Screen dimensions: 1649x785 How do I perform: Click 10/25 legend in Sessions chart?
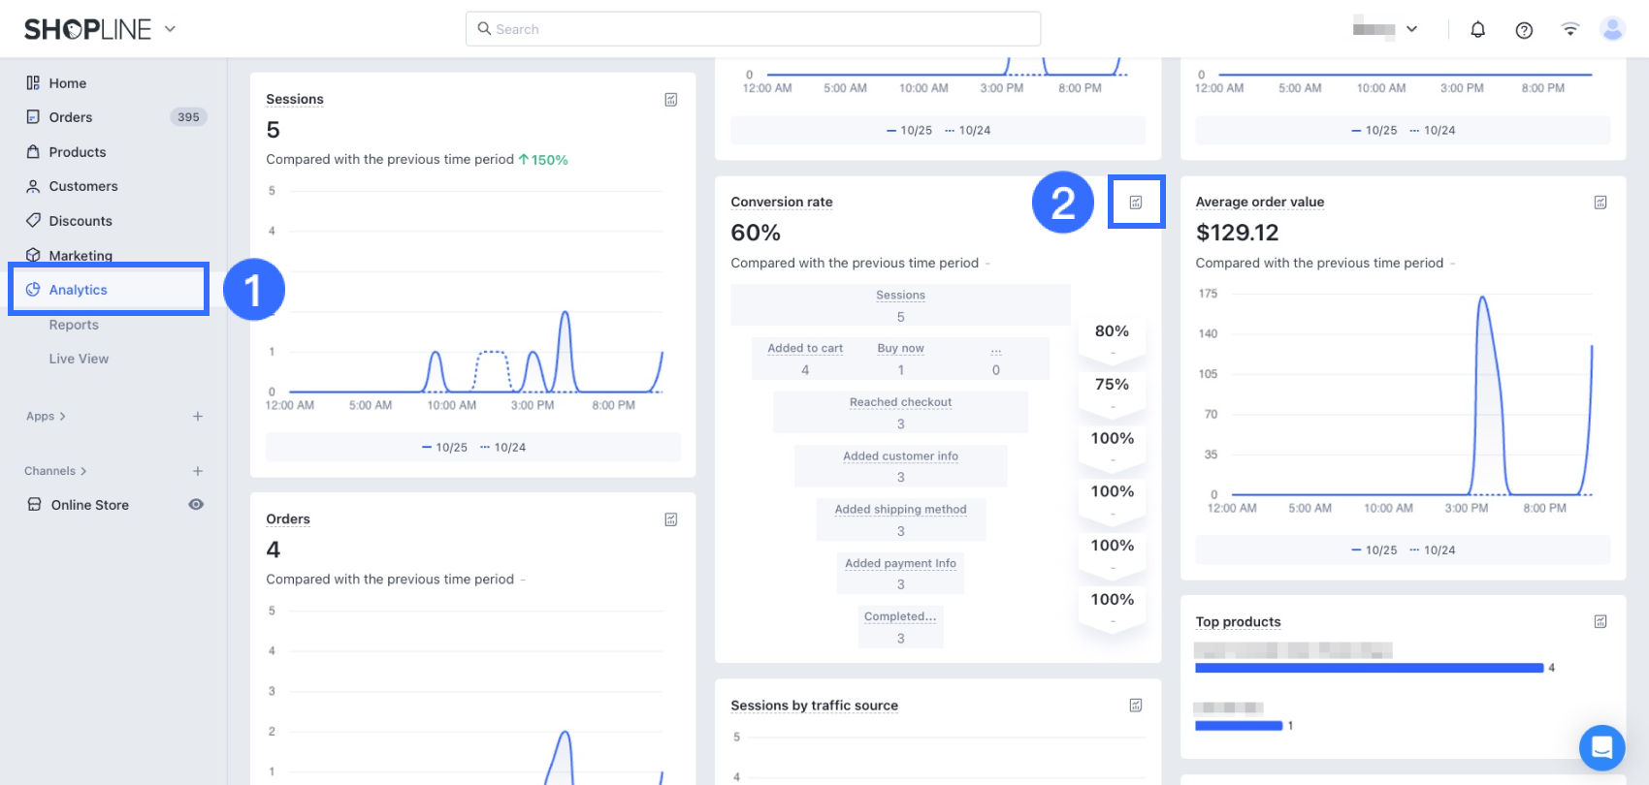(x=444, y=448)
